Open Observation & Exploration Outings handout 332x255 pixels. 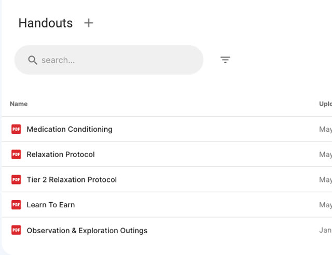[87, 230]
